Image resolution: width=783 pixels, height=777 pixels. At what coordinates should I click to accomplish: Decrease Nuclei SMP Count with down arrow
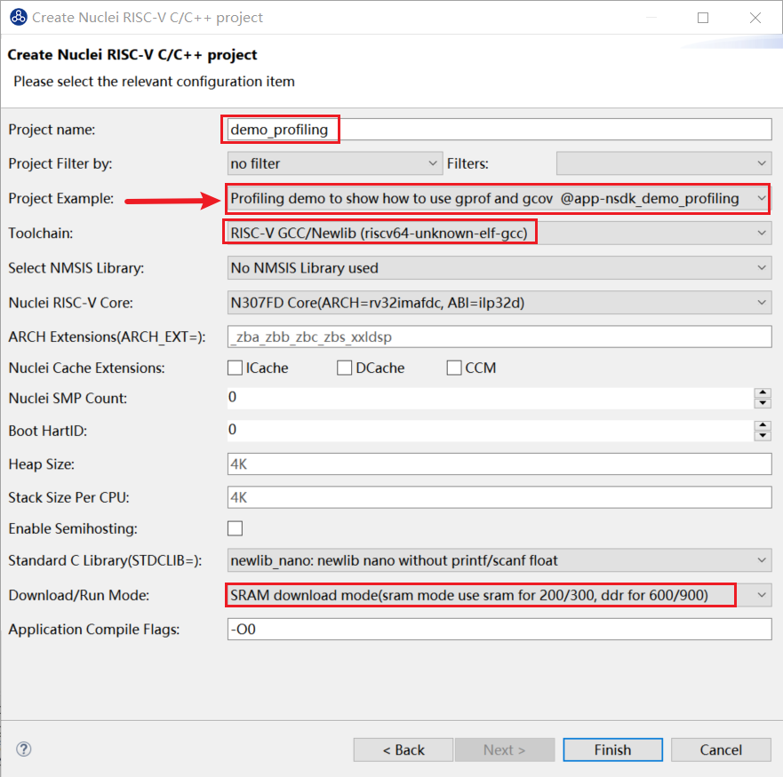[762, 403]
